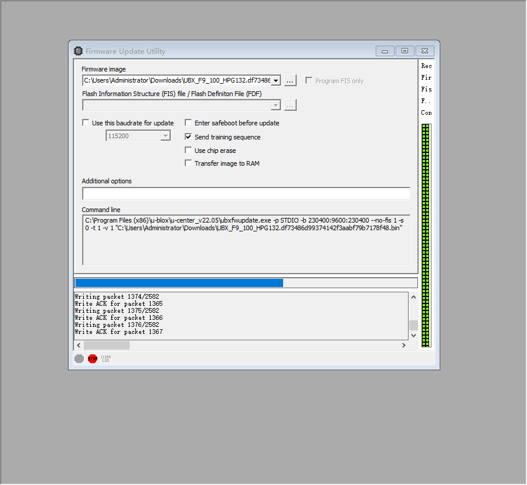
Task: Open the FIS/FDF file dropdown
Action: pos(276,105)
